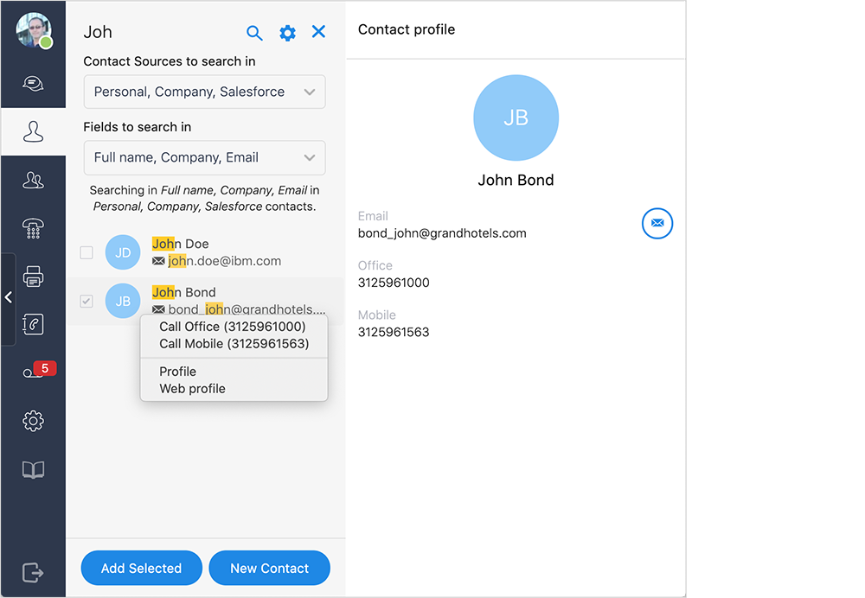Uncheck the selected John Bond contact
Image resolution: width=865 pixels, height=598 pixels.
86,301
